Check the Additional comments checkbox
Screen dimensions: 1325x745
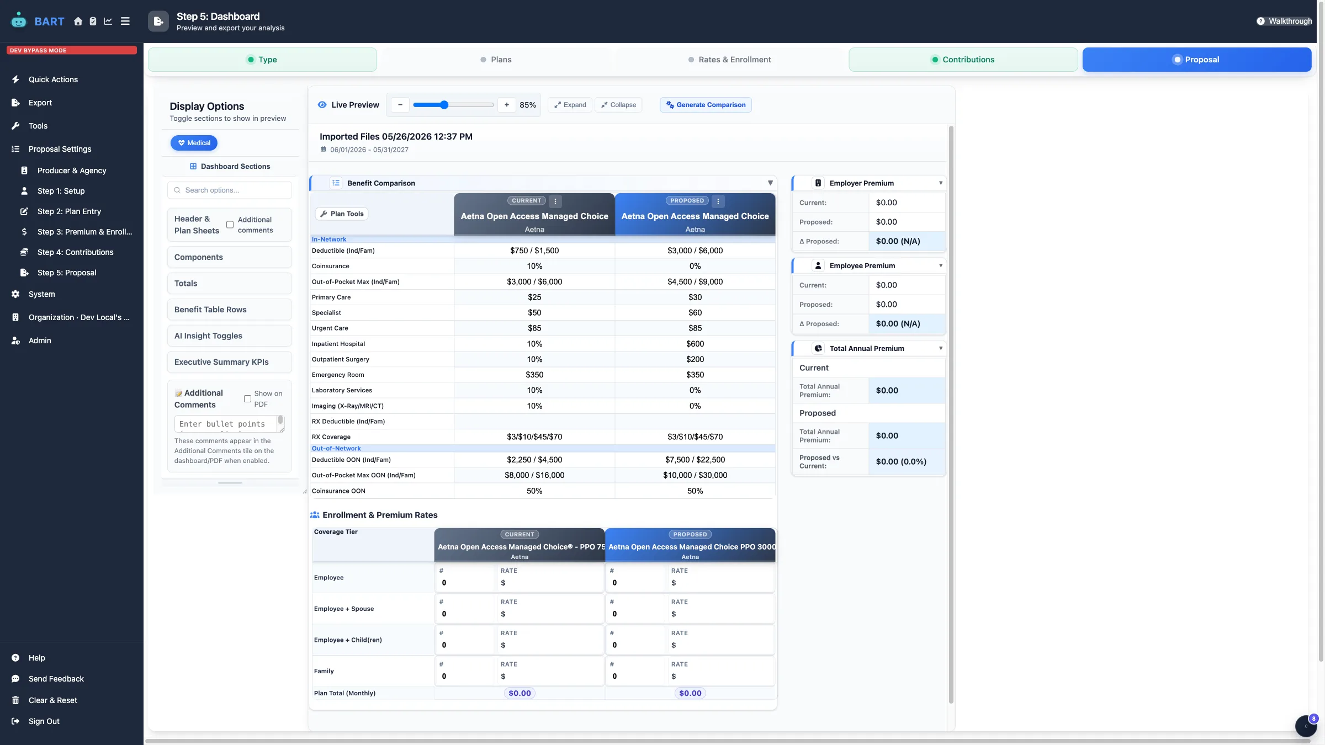pos(230,225)
